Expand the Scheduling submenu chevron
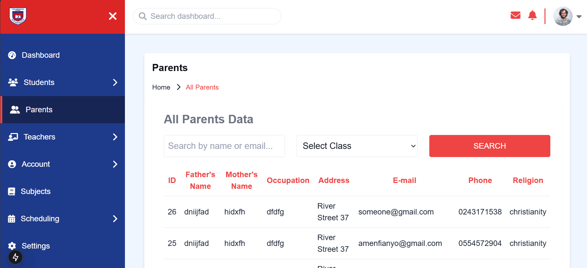Viewport: 587px width, 268px height. pos(115,219)
